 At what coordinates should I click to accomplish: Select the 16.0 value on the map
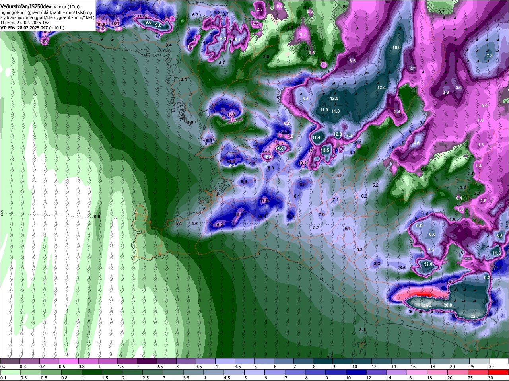point(396,47)
